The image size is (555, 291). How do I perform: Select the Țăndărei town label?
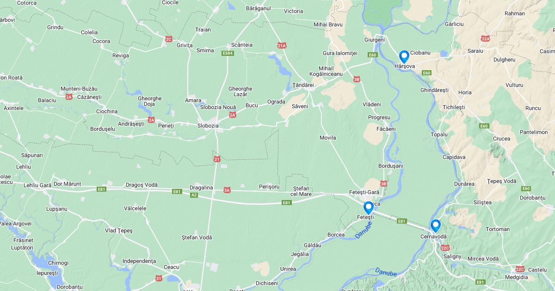click(x=303, y=85)
